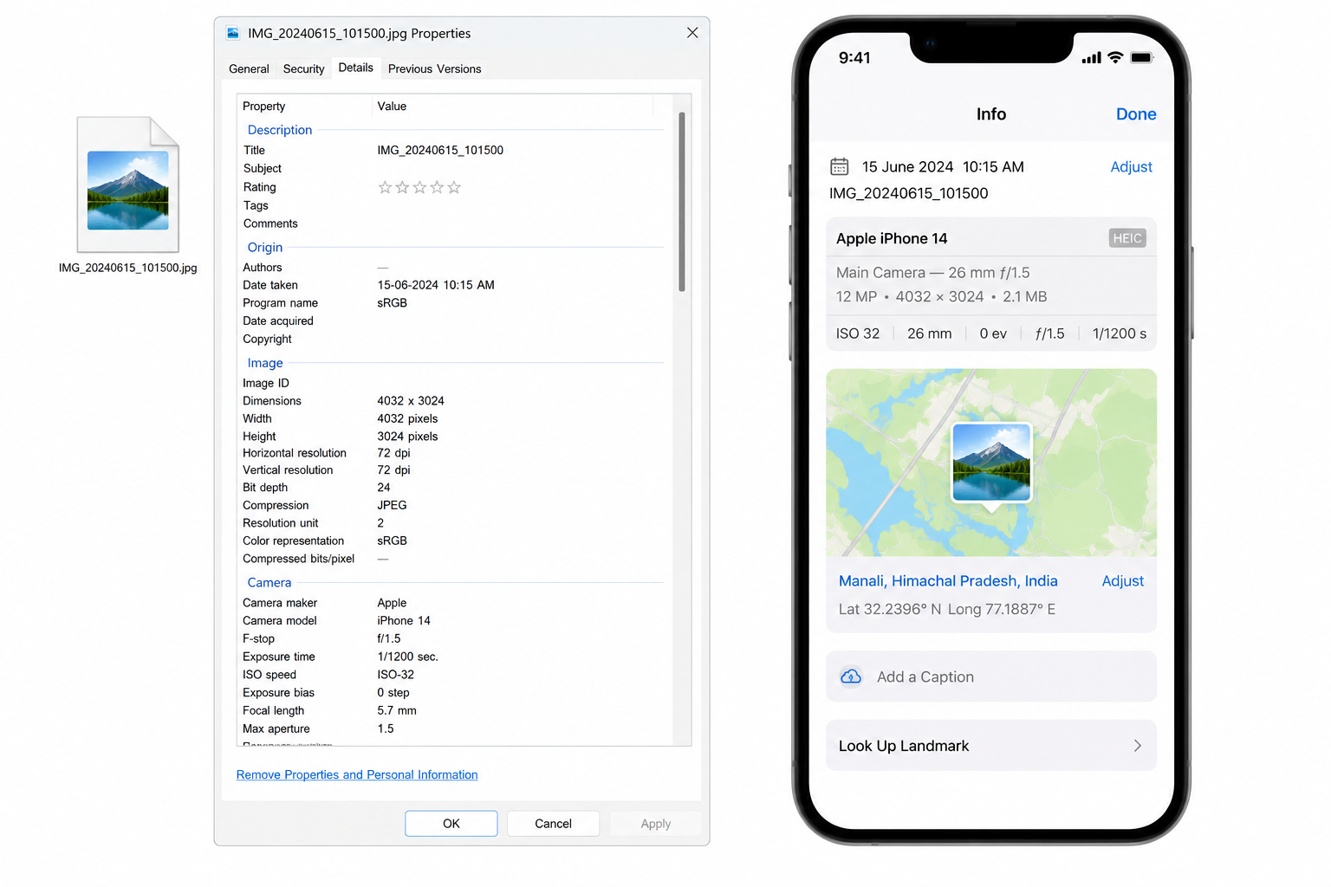Screen dimensions: 1331x887
Task: Tap the cloud icon in Add a Caption
Action: click(x=852, y=677)
